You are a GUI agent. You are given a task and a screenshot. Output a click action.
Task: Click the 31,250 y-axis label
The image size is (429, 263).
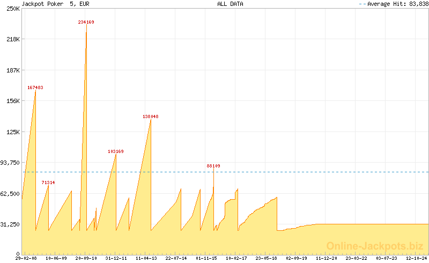[10, 224]
